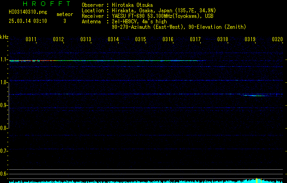Screen dimensions: 287x183
Task: Click time axis label 0312
Action: (58, 39)
